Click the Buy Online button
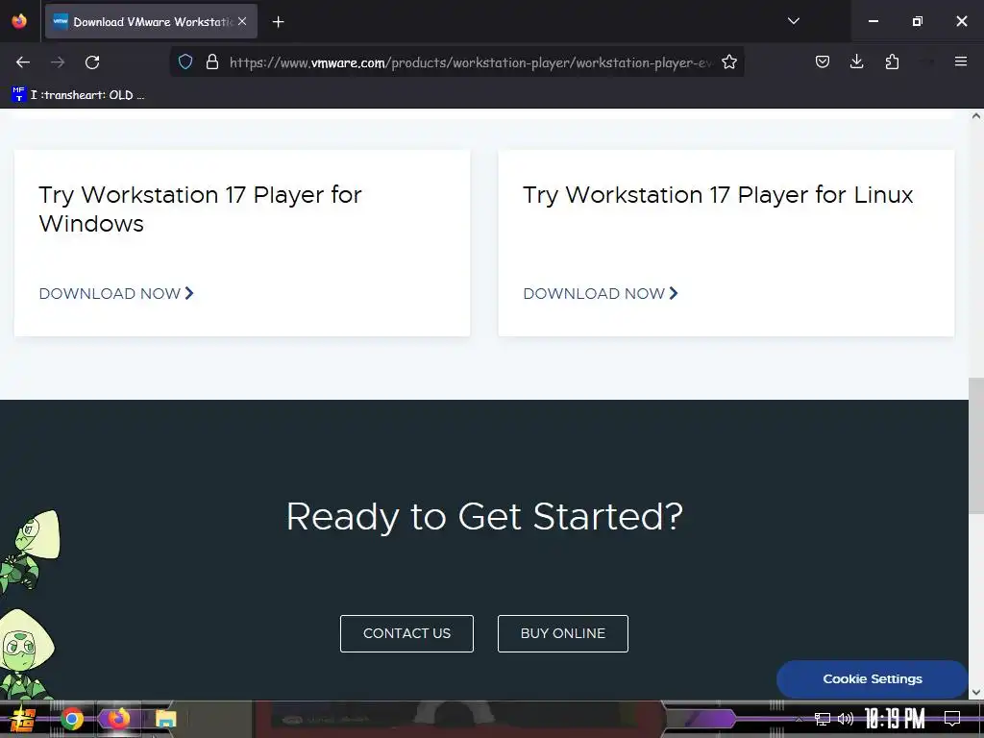The image size is (984, 738). [x=563, y=633]
